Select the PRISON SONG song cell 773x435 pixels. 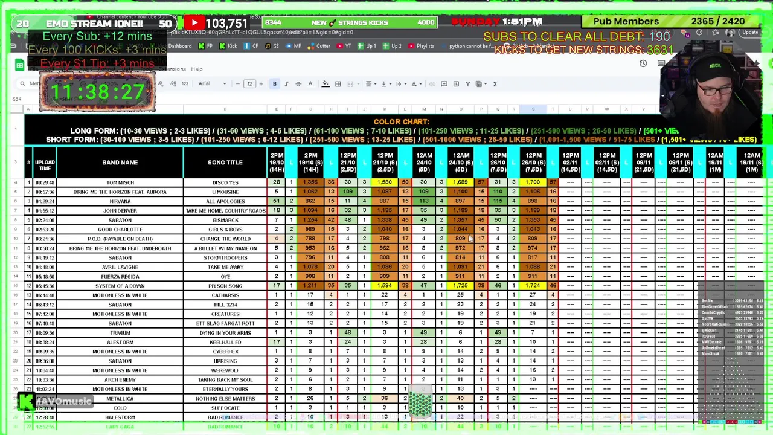225,286
